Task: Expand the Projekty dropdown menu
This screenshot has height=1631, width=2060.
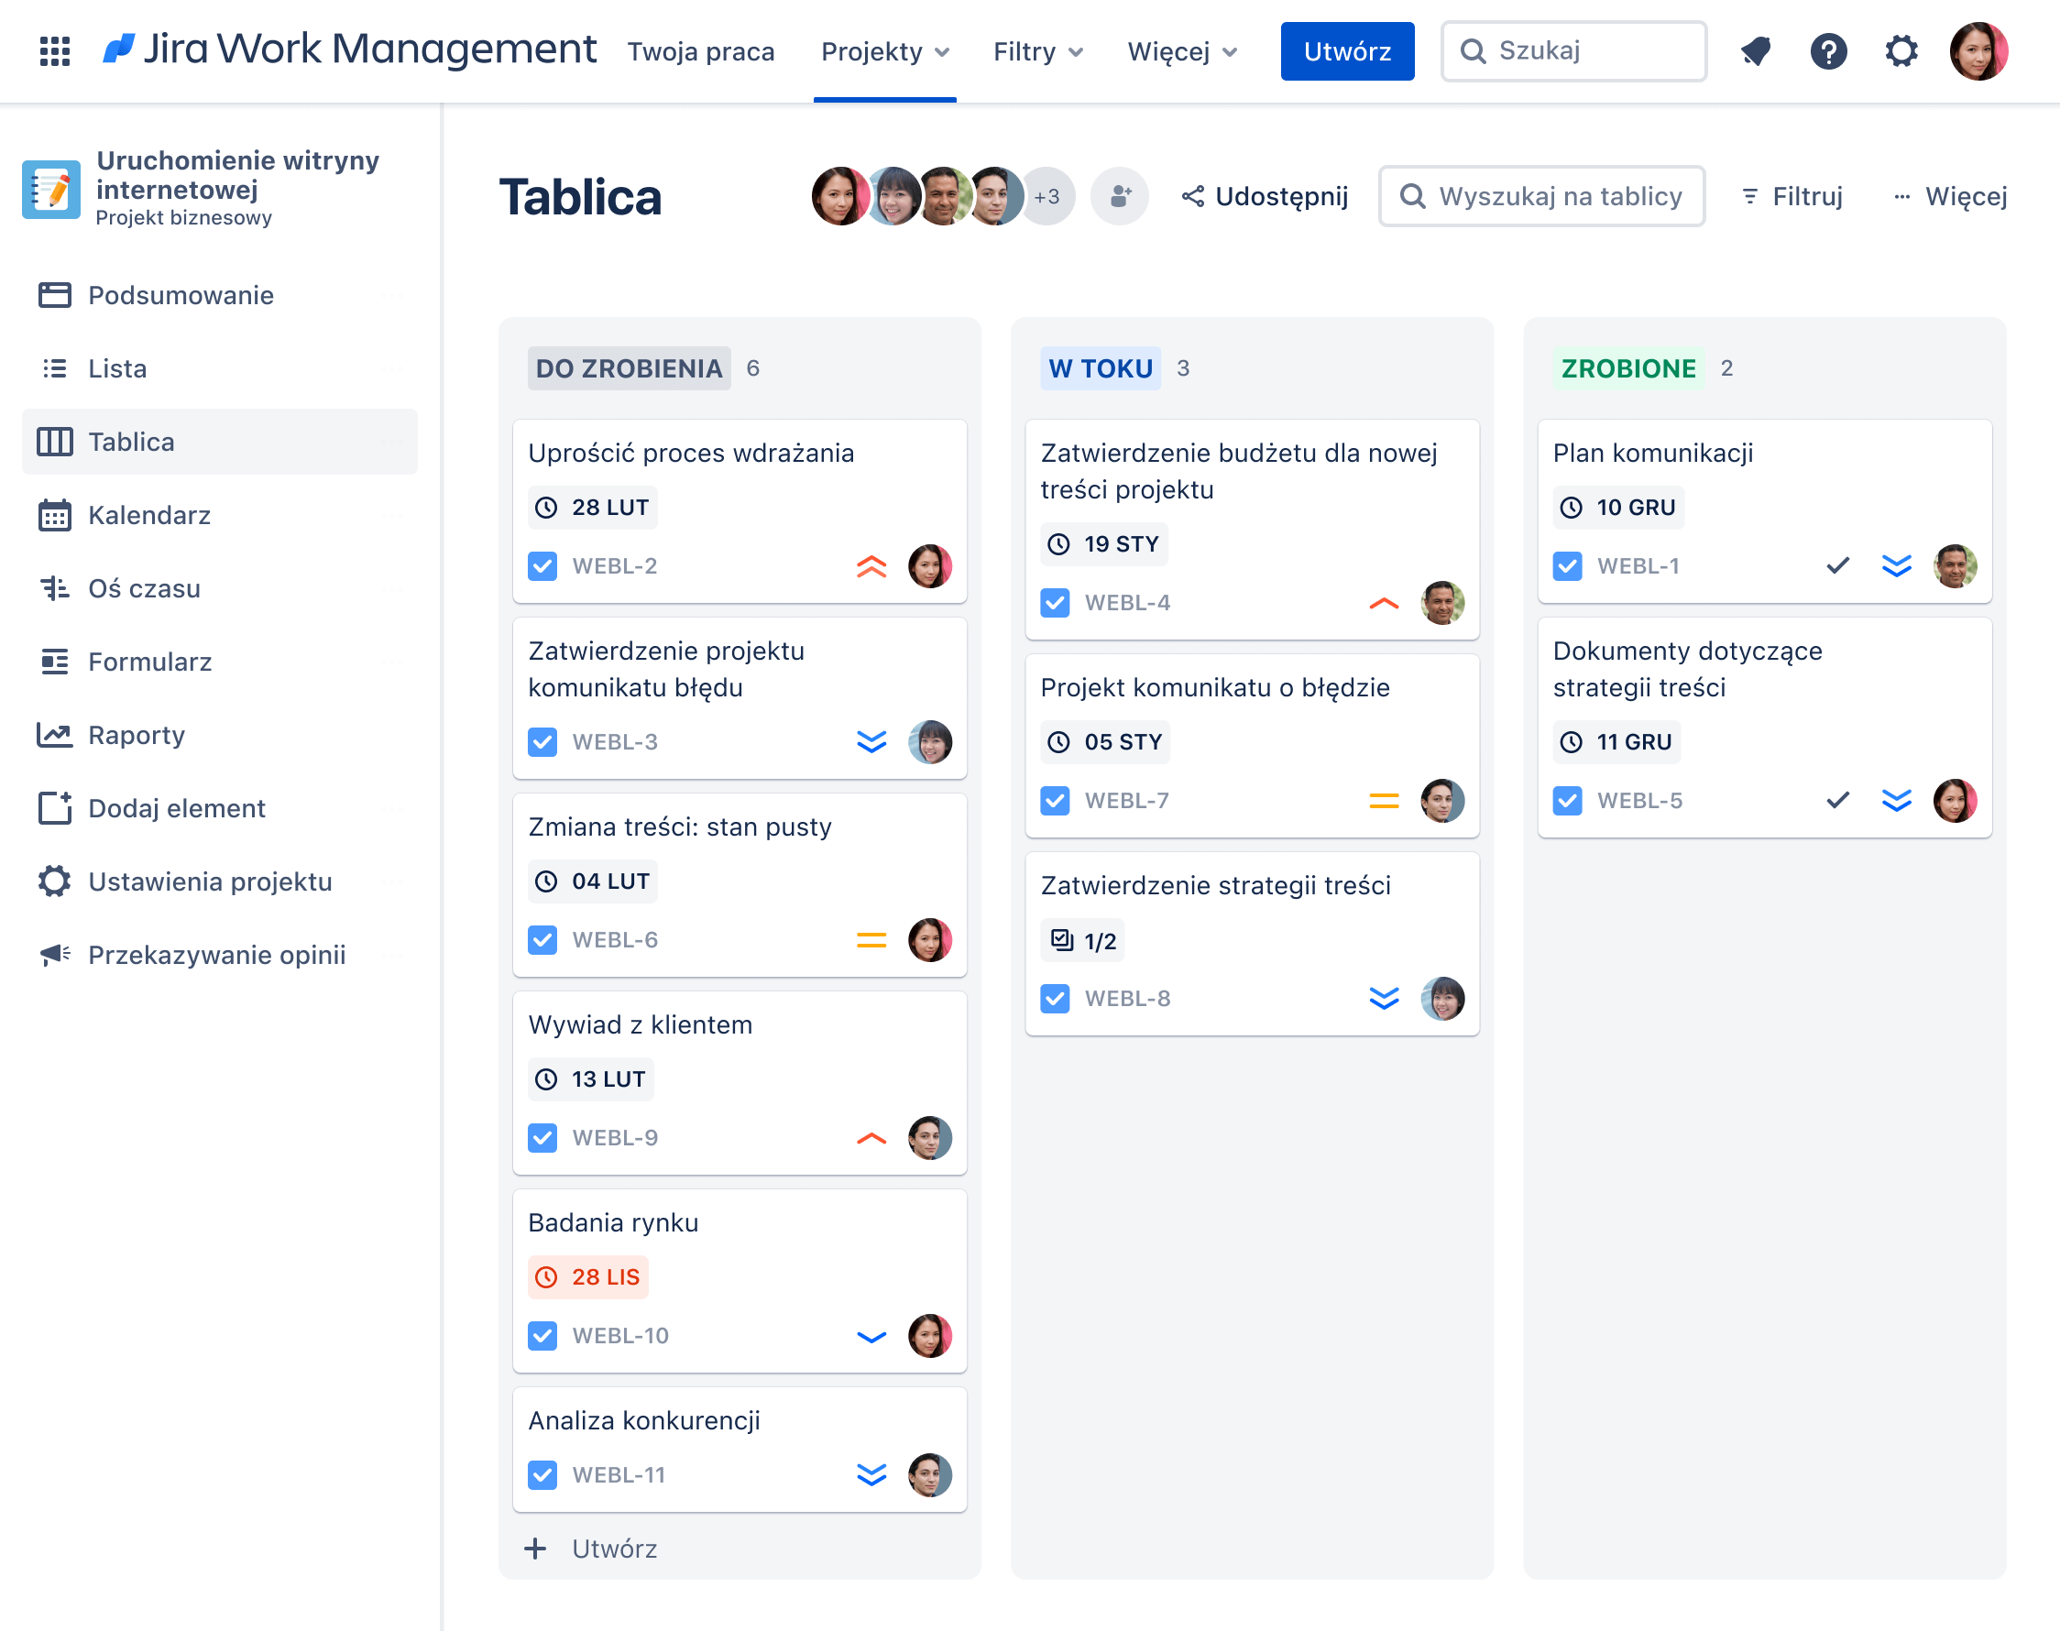Action: [x=884, y=51]
